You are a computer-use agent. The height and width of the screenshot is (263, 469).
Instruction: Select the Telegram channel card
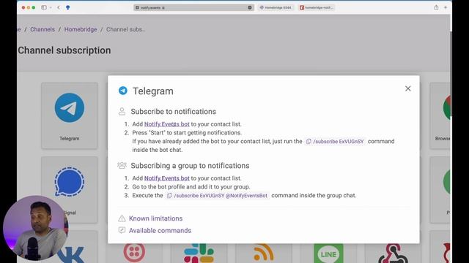(70, 115)
